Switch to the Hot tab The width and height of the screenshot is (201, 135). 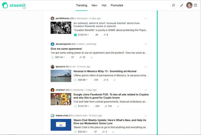point(104,5)
